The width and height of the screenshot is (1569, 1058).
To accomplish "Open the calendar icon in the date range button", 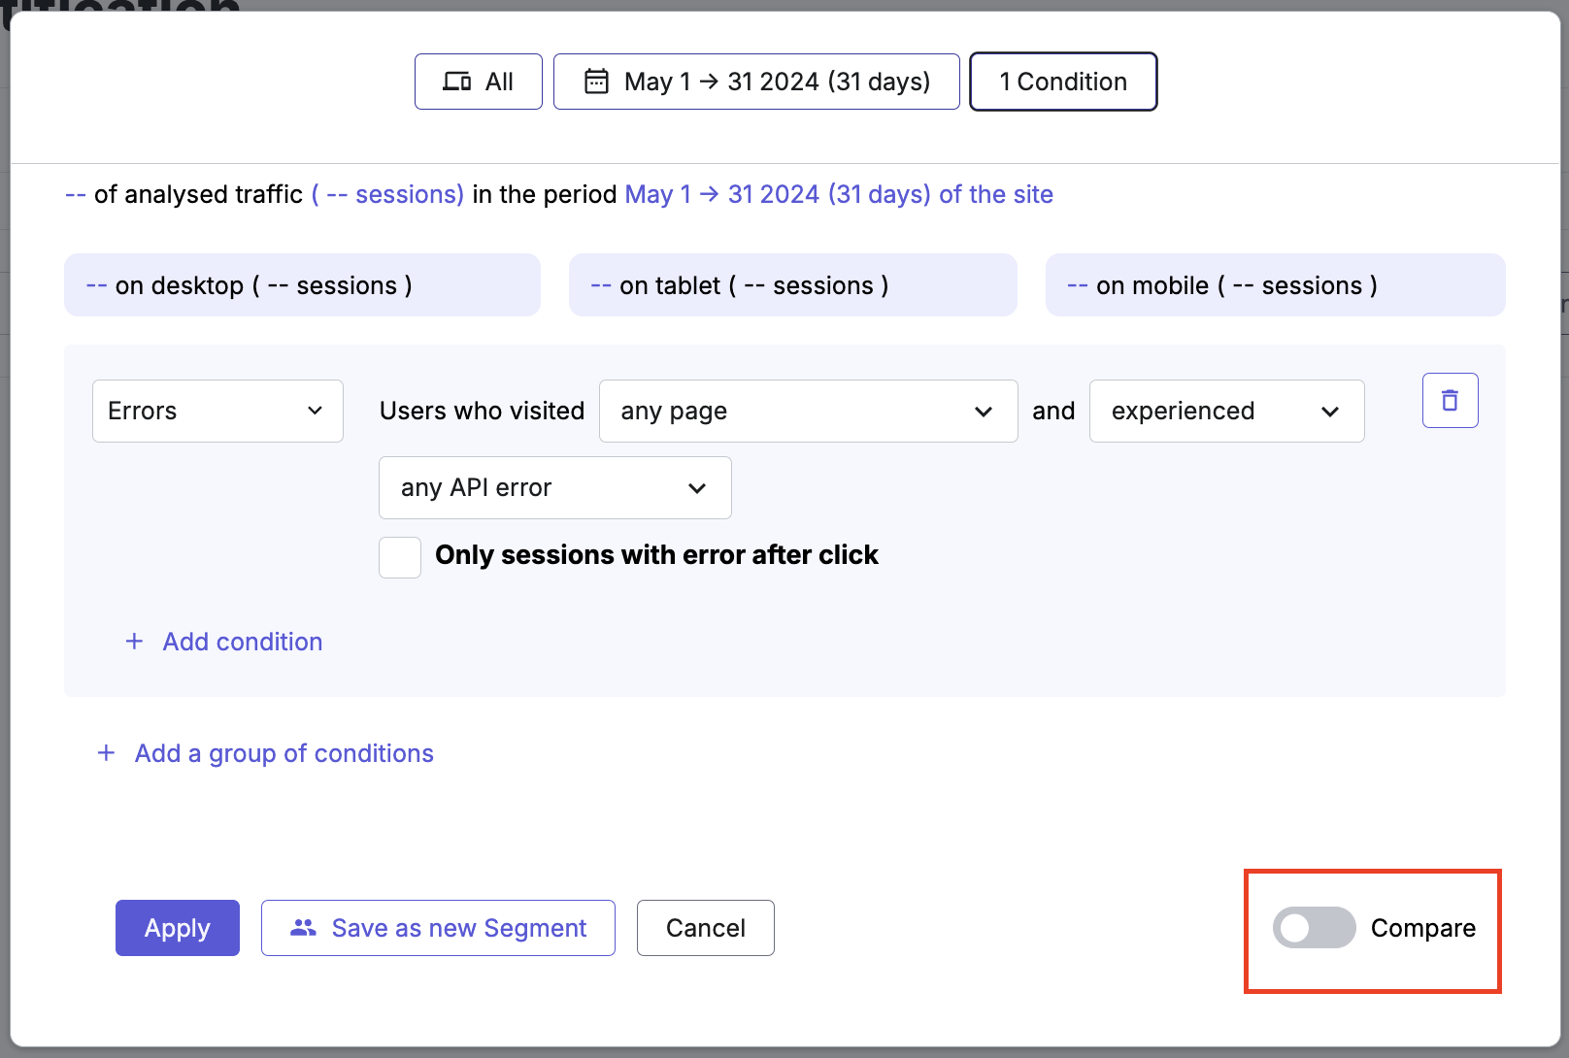I will [595, 82].
